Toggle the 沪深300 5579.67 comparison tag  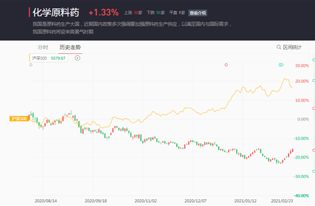tap(49, 58)
